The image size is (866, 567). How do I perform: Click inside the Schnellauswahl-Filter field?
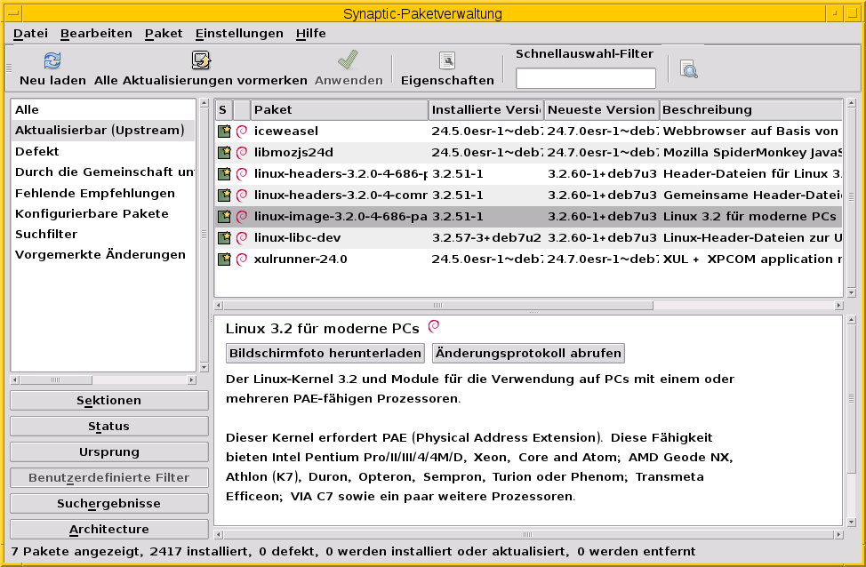[x=585, y=77]
